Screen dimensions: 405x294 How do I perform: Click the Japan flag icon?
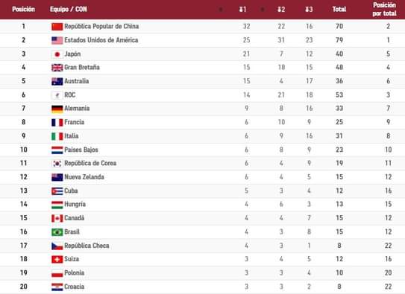click(x=57, y=54)
